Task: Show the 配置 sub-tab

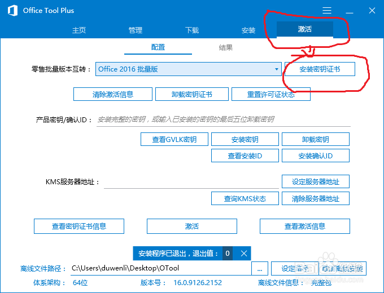Action: click(x=158, y=47)
